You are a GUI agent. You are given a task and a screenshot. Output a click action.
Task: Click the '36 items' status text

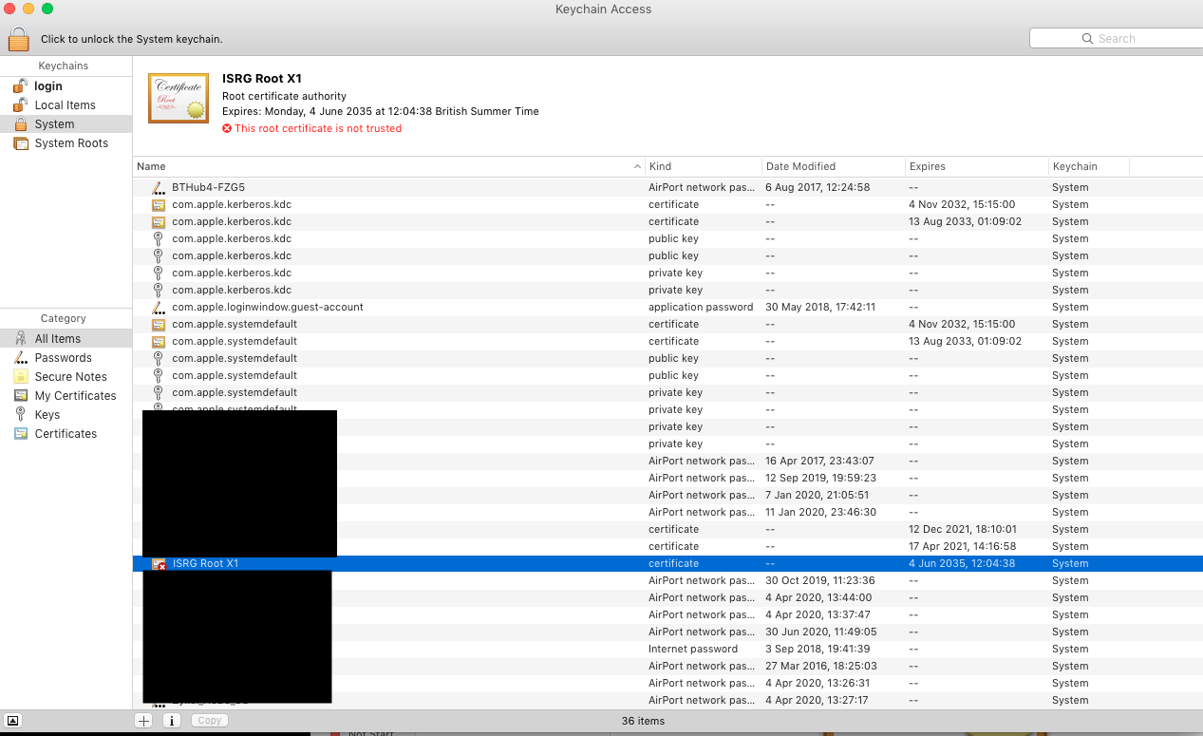tap(643, 722)
